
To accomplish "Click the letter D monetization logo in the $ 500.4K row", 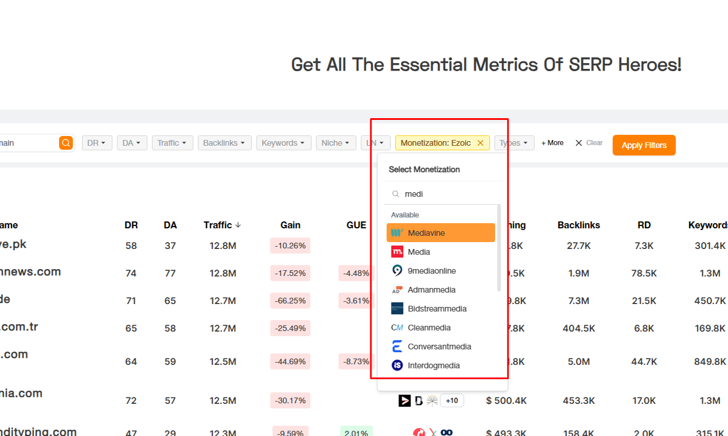I will pos(419,400).
